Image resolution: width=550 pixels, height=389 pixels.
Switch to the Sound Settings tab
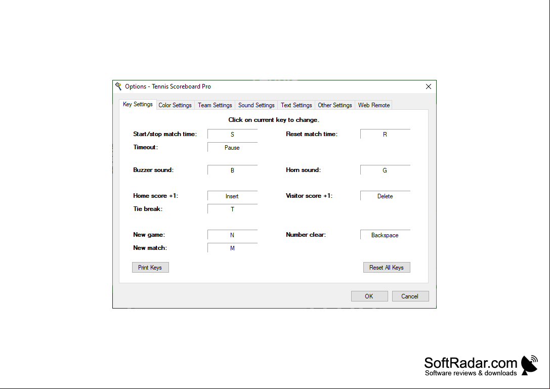tap(256, 105)
